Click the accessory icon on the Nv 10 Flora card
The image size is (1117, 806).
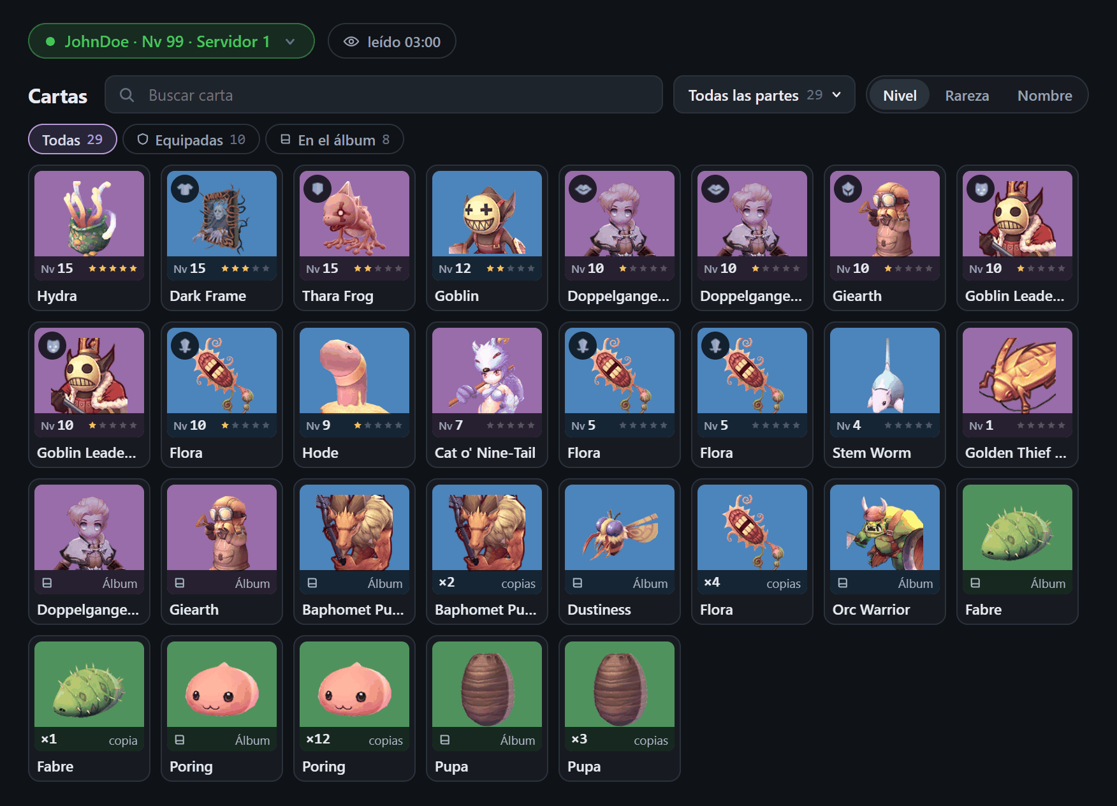coord(185,346)
